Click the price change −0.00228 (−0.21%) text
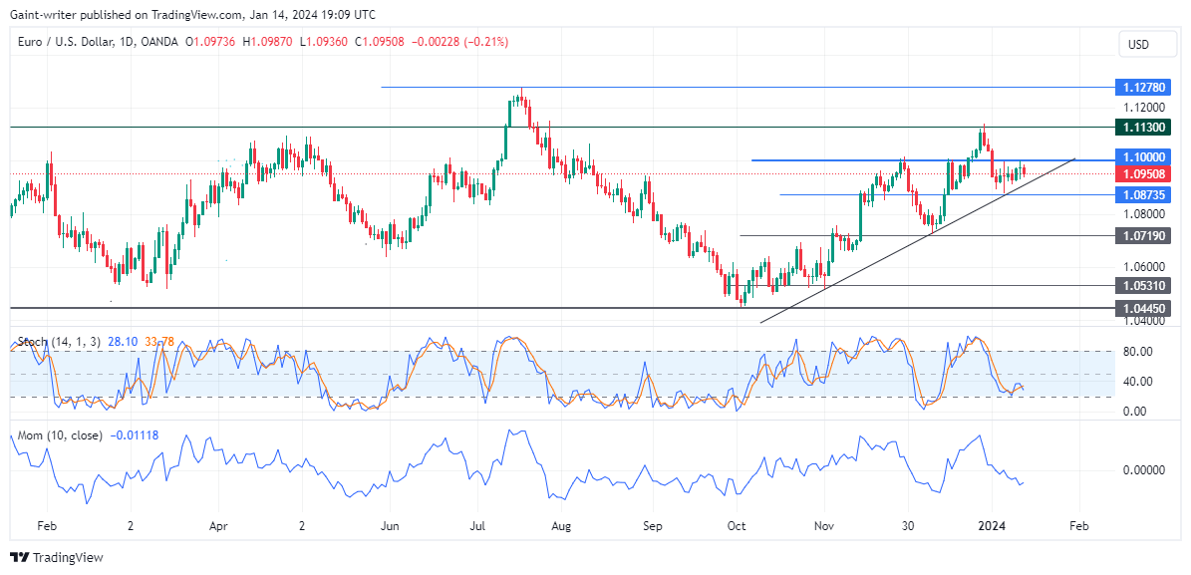1191x575 pixels. [x=459, y=42]
